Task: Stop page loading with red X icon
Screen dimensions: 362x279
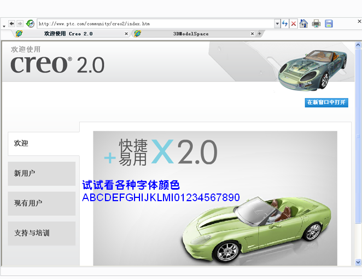Action: 294,24
